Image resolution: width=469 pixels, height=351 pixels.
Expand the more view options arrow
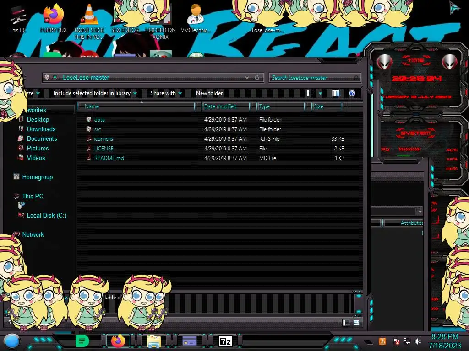click(x=320, y=93)
